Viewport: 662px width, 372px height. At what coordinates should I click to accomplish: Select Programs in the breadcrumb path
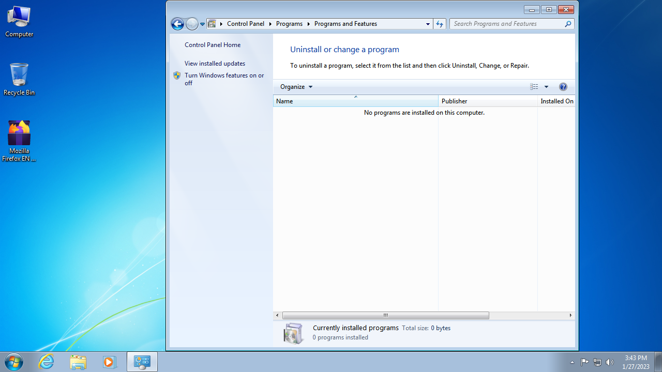[x=289, y=24]
